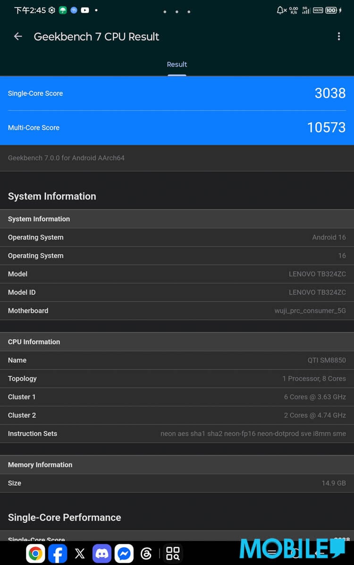The height and width of the screenshot is (565, 354).
Task: Launch Discord from the taskbar
Action: click(x=101, y=553)
